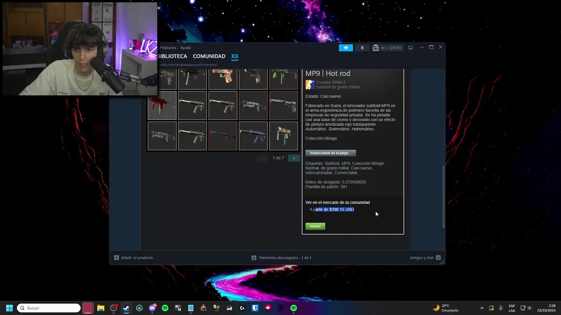This screenshot has height=315, width=561.
Task: Open OBS Studio from the taskbar
Action: (x=114, y=308)
